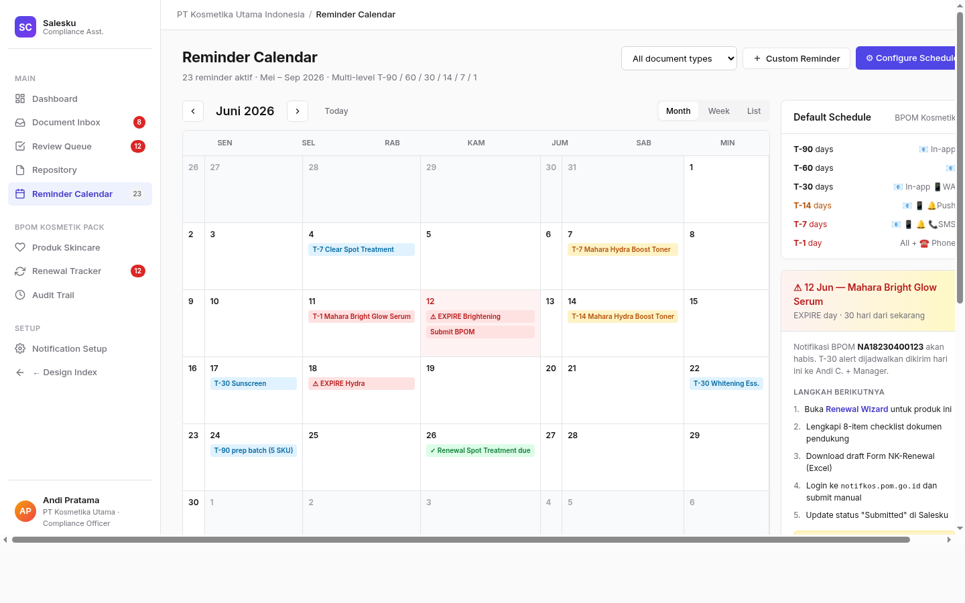
Task: Select the T-14 days schedule row
Action: (874, 206)
